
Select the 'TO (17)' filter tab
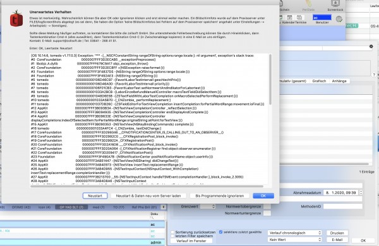click(x=119, y=207)
